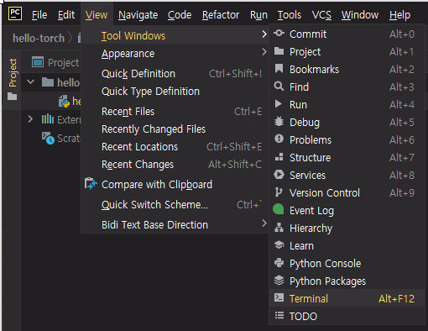Select the hello folder row in tree
Screen dimensions: 428x331
point(52,82)
